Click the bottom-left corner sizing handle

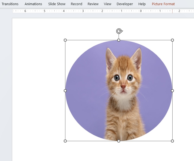click(x=65, y=141)
